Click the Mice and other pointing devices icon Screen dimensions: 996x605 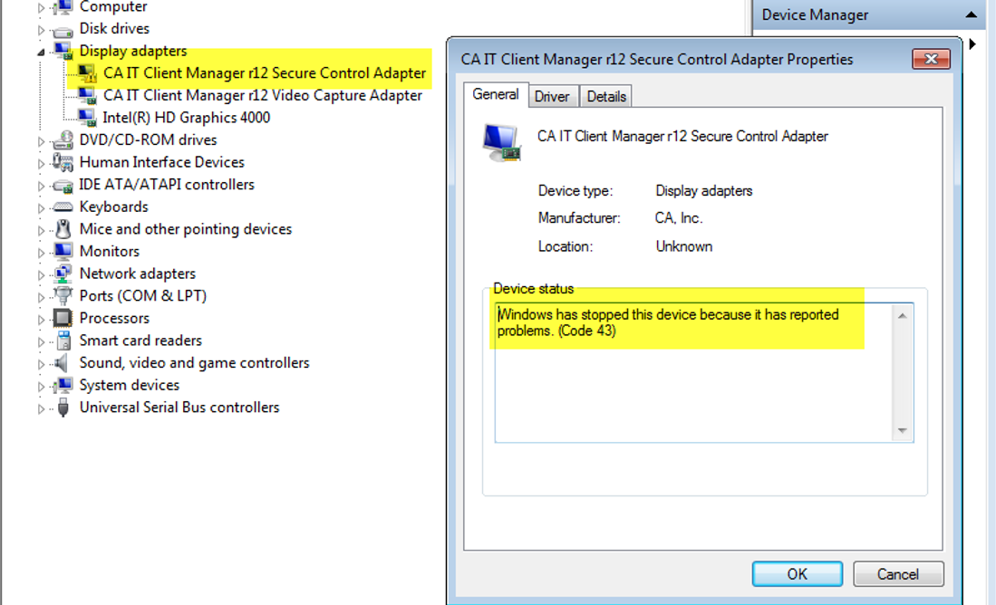tap(63, 229)
